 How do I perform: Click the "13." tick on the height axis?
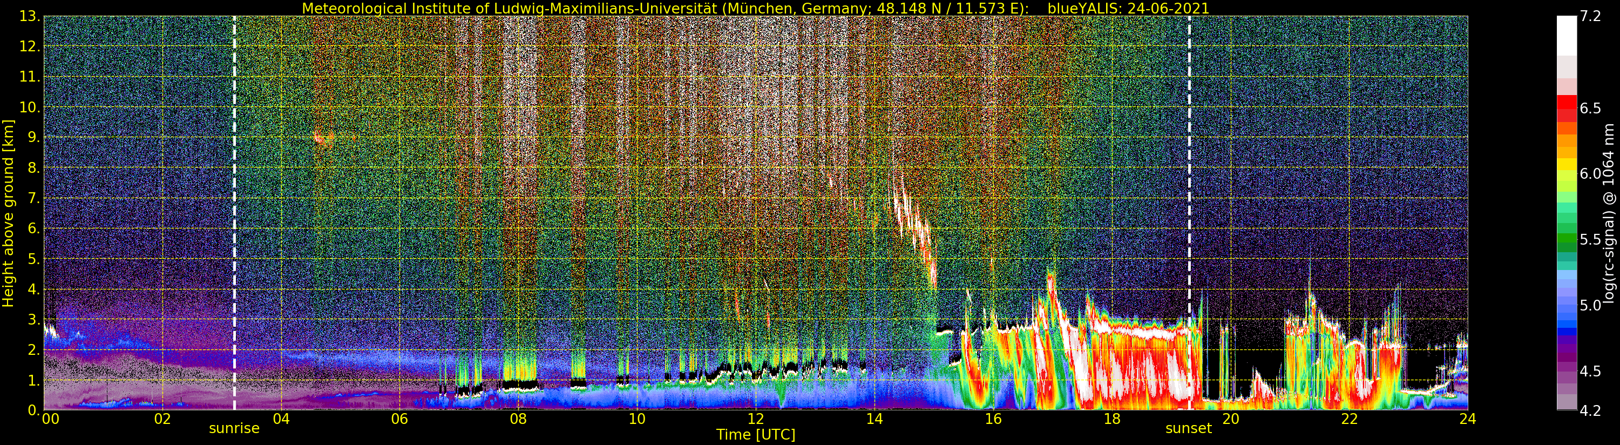pyautogui.click(x=30, y=16)
